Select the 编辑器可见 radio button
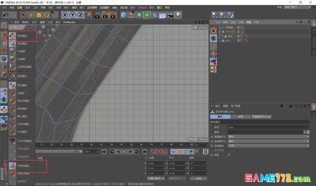The width and height of the screenshot is (316, 186). (x=212, y=137)
